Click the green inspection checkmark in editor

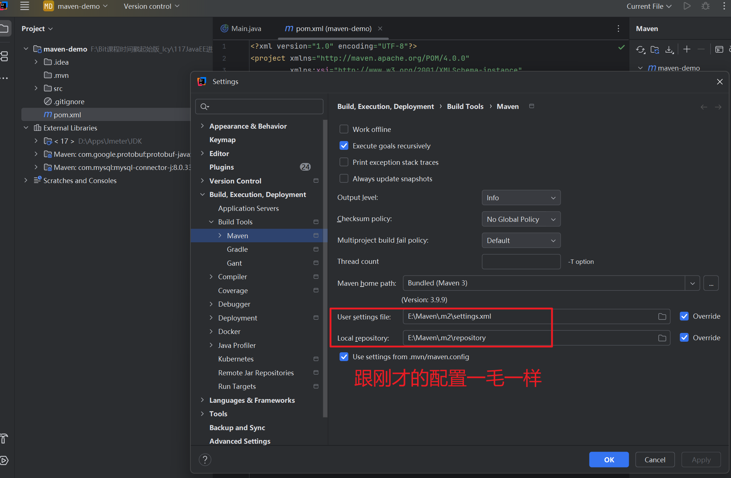click(x=621, y=47)
